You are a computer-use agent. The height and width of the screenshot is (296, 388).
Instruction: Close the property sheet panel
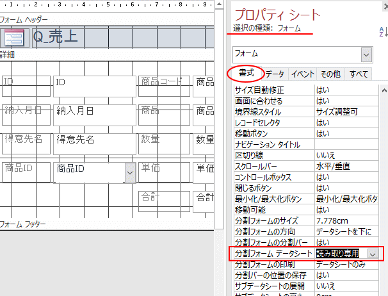[385, 6]
